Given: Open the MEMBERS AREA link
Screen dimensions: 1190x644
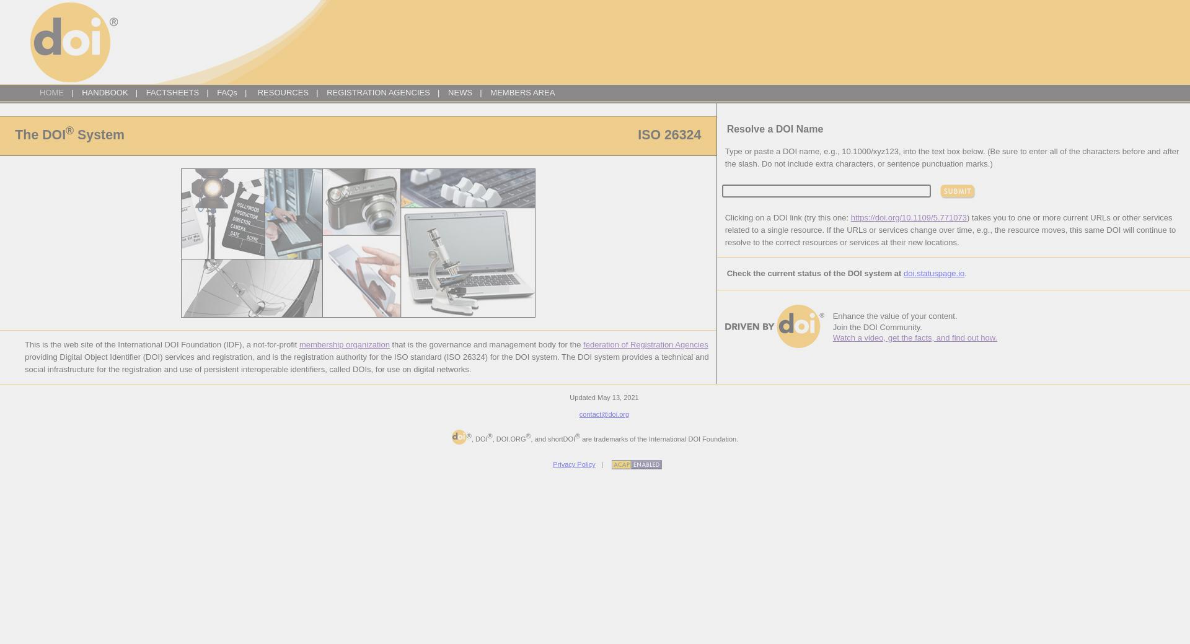Looking at the screenshot, I should click(x=522, y=93).
